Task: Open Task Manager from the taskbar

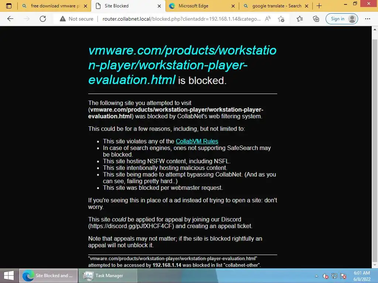Action: [x=109, y=276]
